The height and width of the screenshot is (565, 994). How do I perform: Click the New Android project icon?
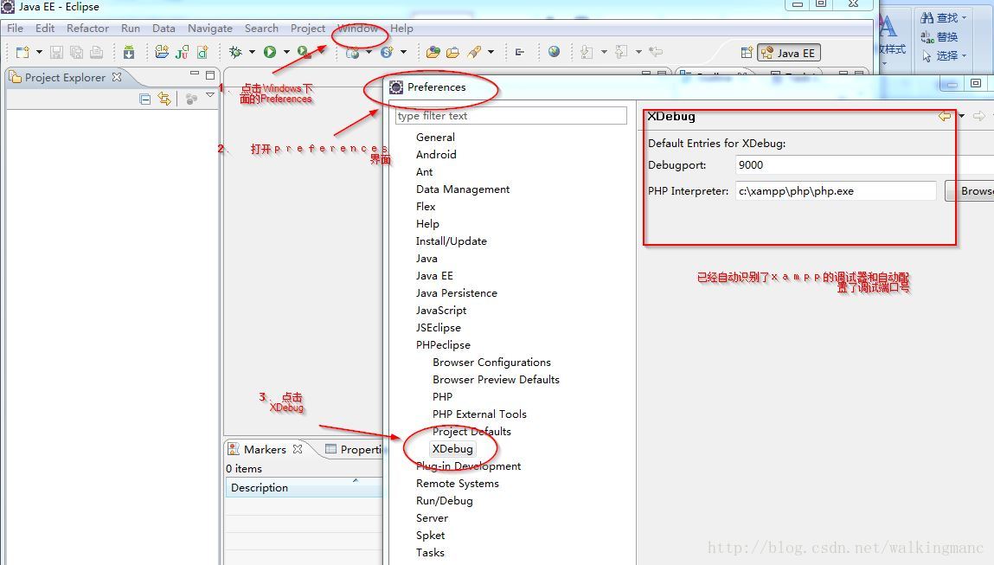pyautogui.click(x=162, y=52)
